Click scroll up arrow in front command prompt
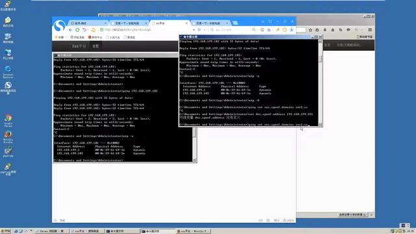This screenshot has width=416, height=234. tap(320, 41)
